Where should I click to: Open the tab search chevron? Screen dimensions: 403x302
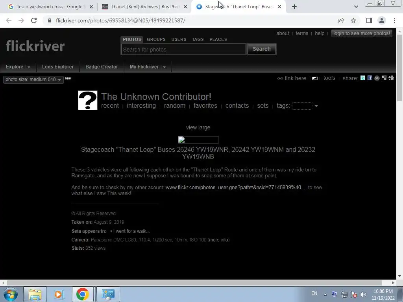click(x=356, y=7)
